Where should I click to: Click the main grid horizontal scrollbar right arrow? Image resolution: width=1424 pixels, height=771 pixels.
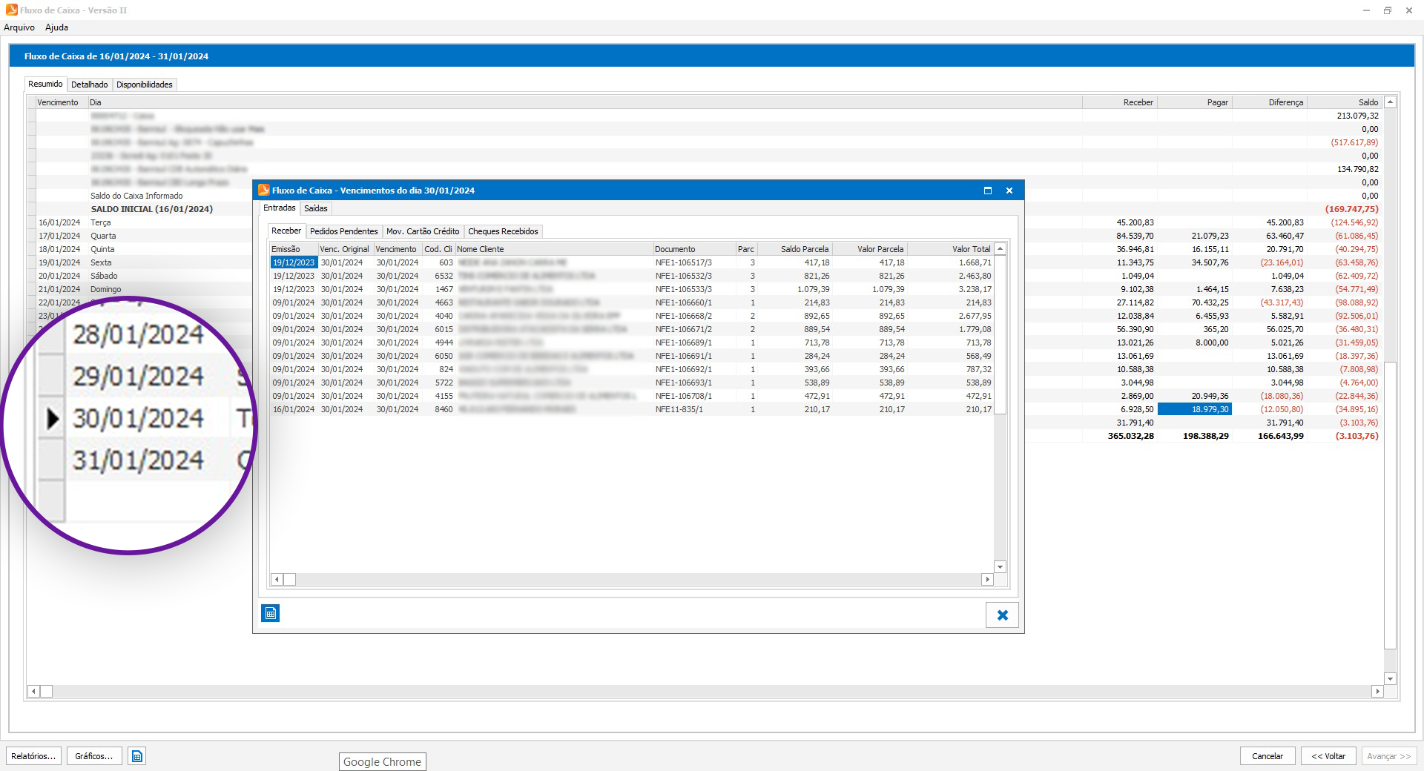(1377, 691)
